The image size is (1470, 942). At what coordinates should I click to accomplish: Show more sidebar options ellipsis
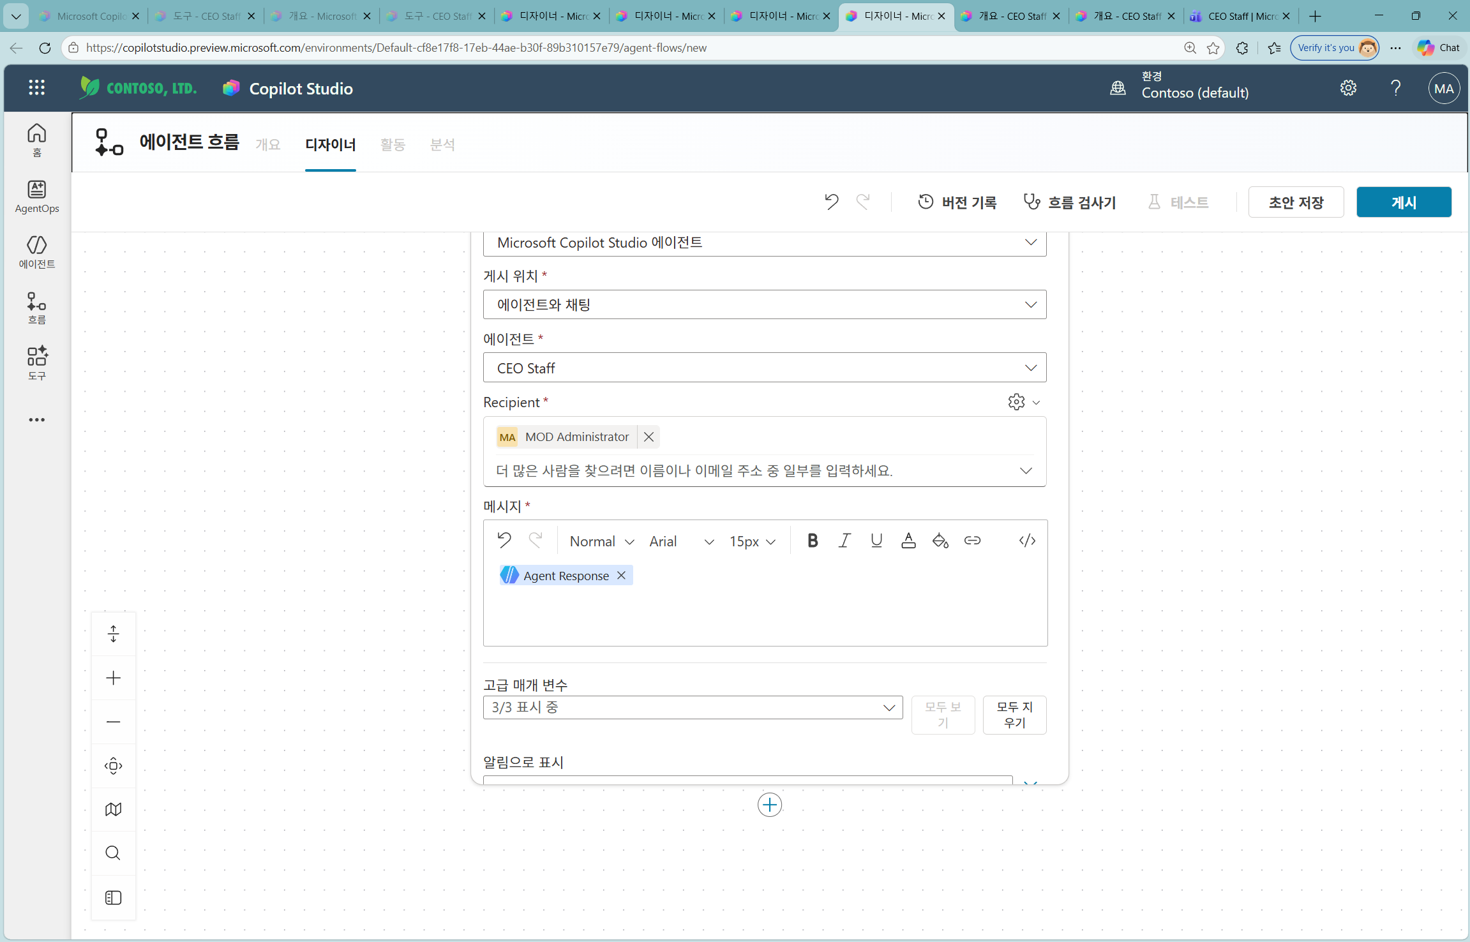tap(37, 419)
